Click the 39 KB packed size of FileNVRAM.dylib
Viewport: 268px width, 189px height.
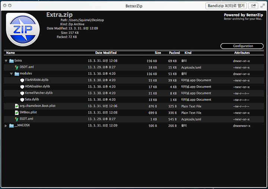pyautogui.click(x=172, y=80)
